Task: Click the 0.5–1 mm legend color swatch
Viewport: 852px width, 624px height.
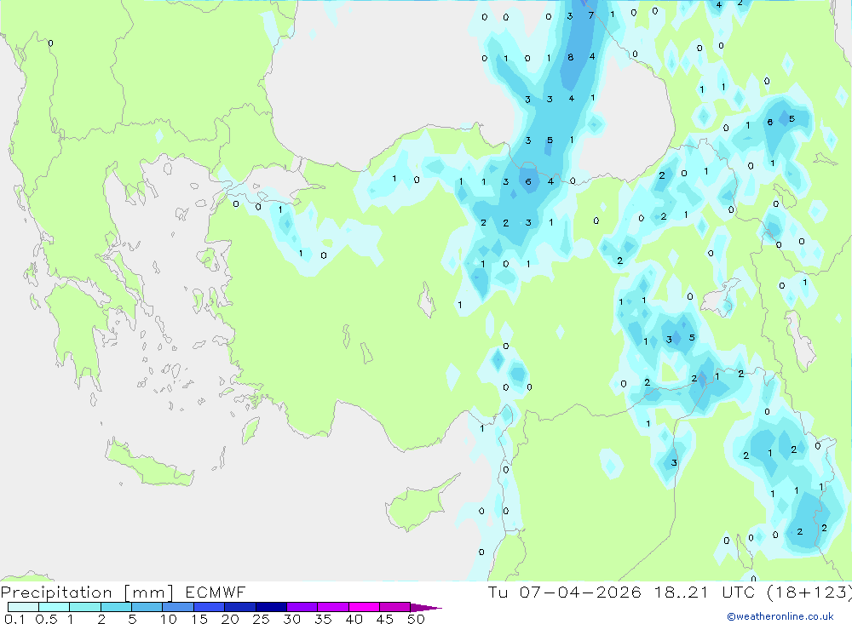Action: [55, 607]
